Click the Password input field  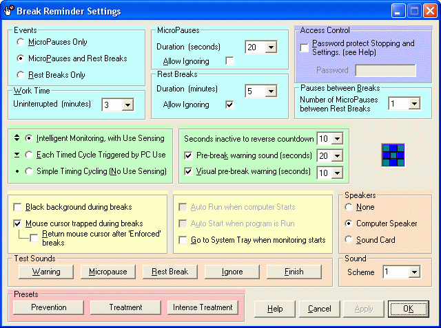tap(386, 70)
